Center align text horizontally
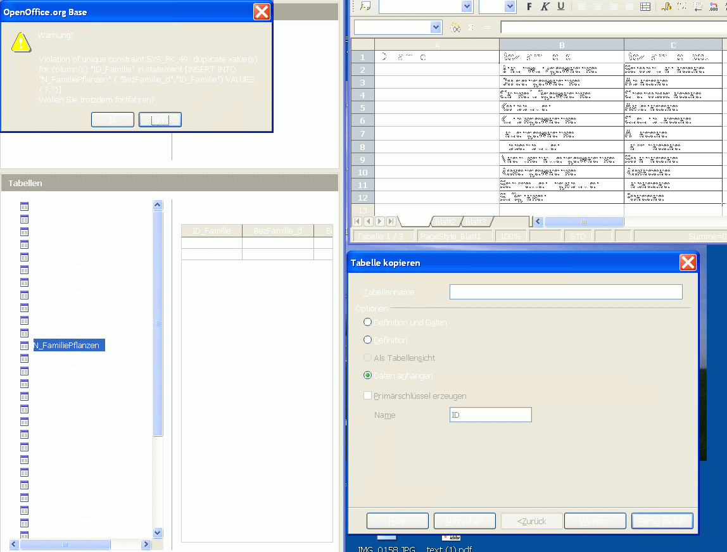The image size is (727, 552). 597,6
